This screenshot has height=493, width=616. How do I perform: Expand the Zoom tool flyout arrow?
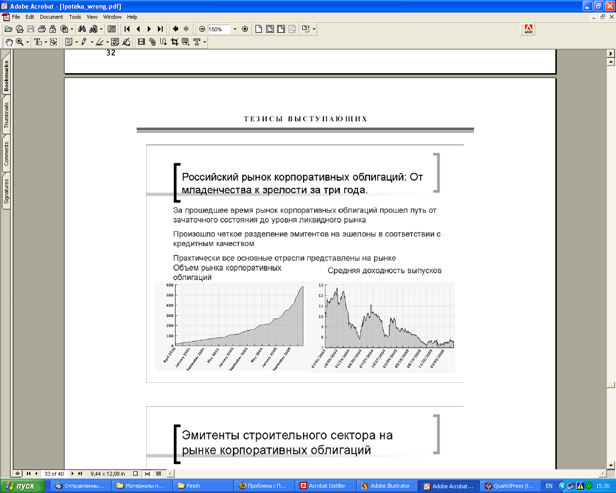(x=27, y=42)
